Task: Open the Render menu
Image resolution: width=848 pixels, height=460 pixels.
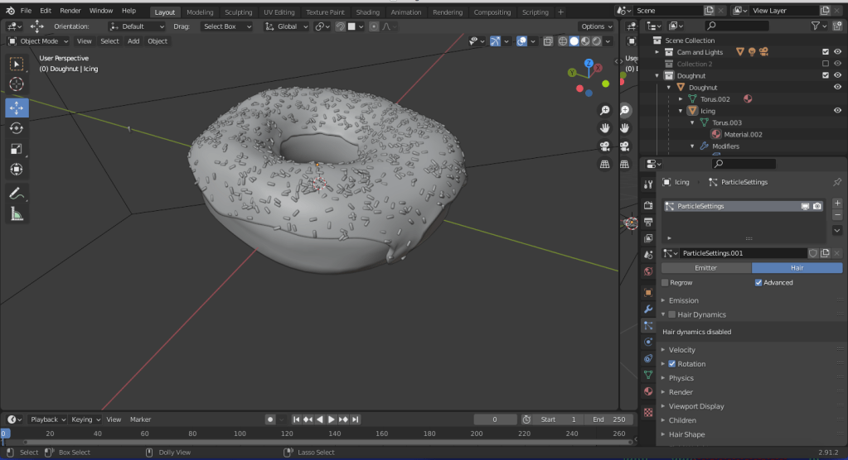Action: pyautogui.click(x=70, y=11)
